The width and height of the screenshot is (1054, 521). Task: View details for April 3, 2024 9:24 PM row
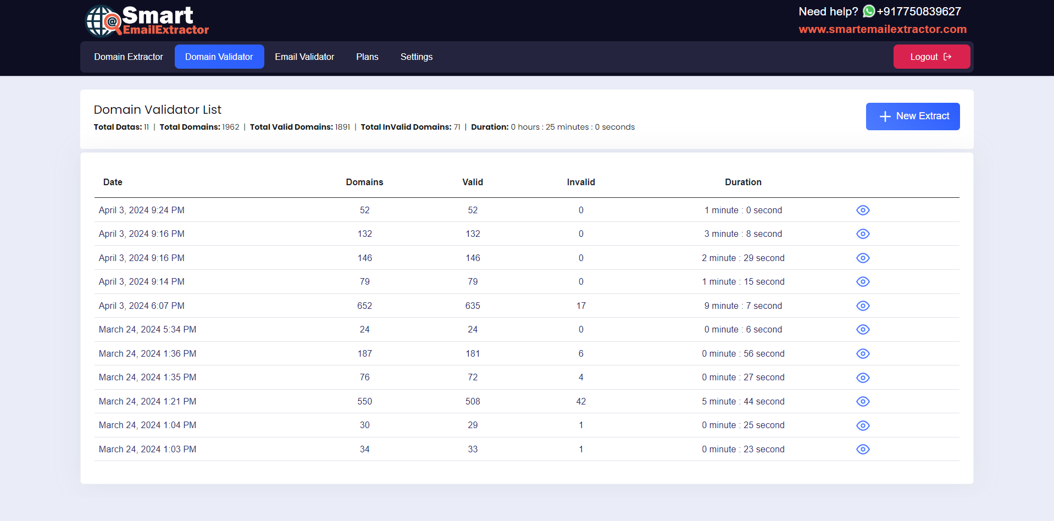(x=863, y=210)
